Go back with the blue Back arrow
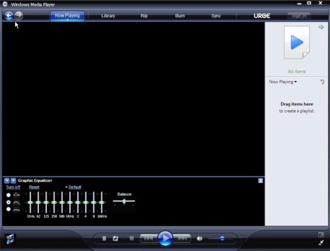330x251 pixels. 9,15
